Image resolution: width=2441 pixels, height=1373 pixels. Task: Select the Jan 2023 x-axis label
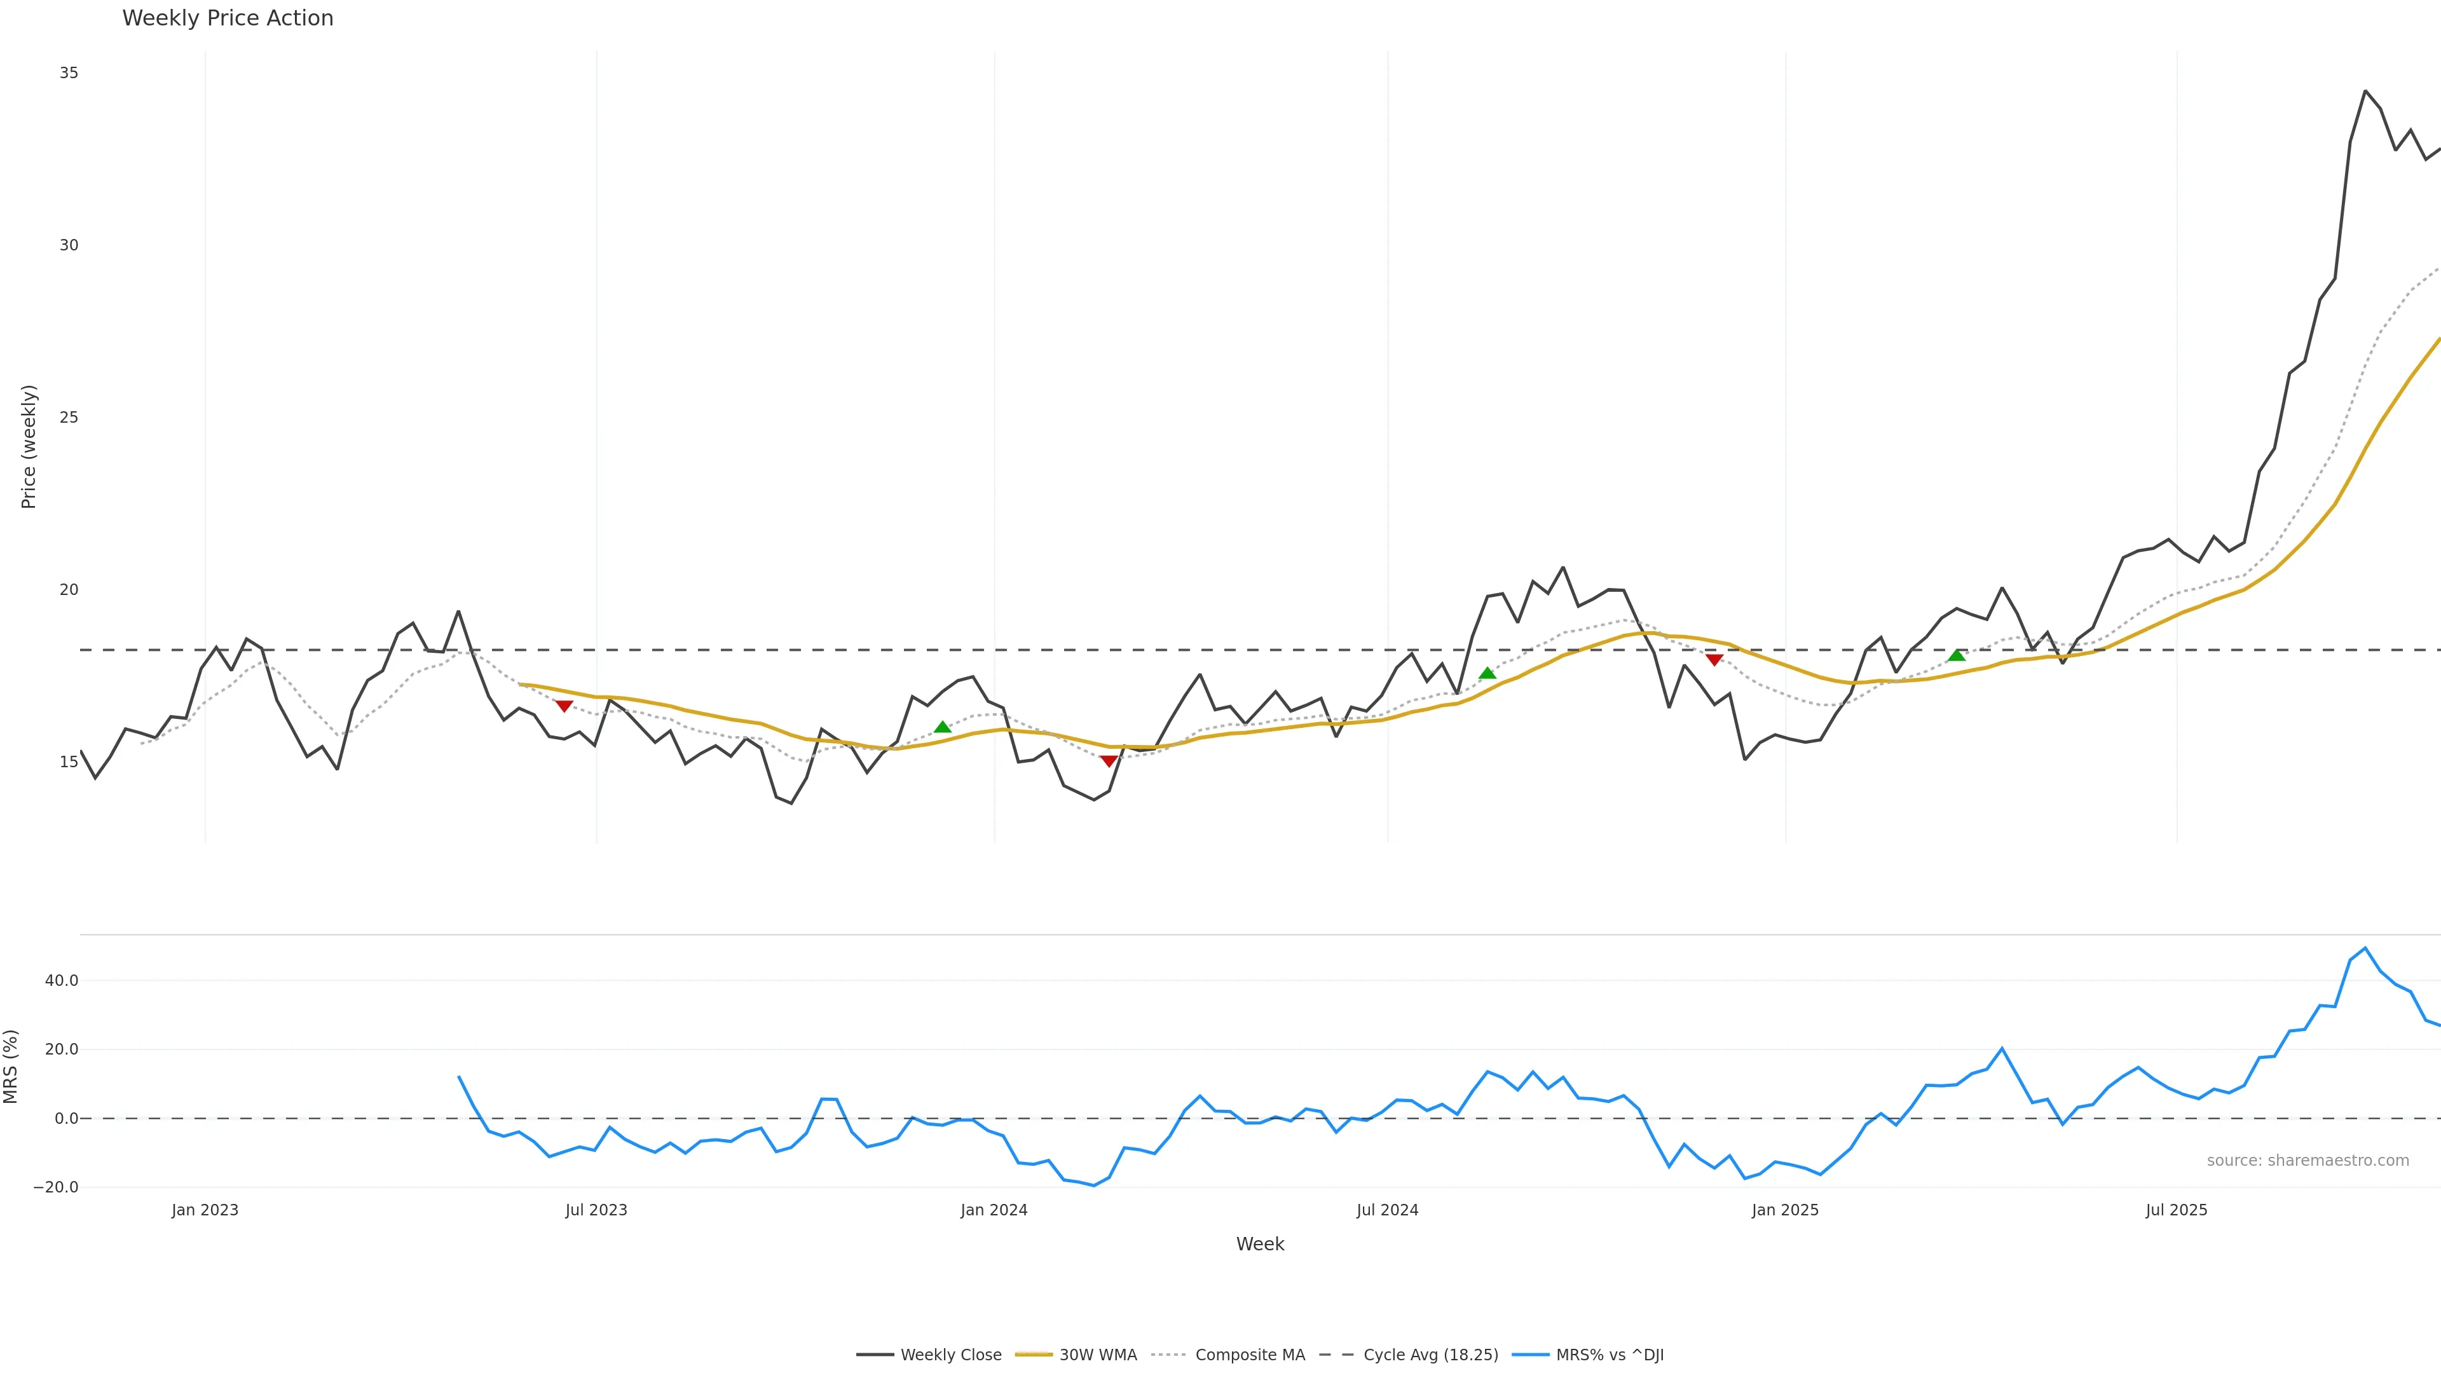tap(205, 1210)
